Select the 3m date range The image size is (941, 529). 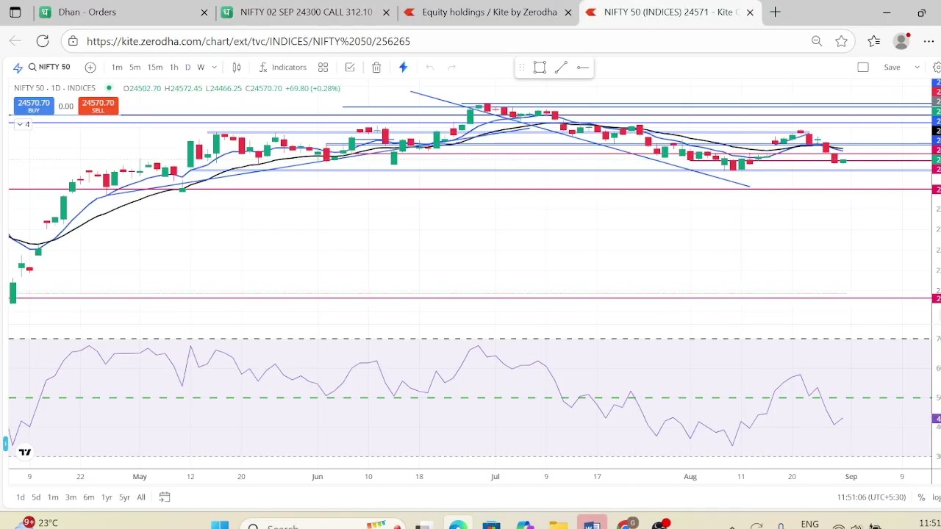(71, 497)
